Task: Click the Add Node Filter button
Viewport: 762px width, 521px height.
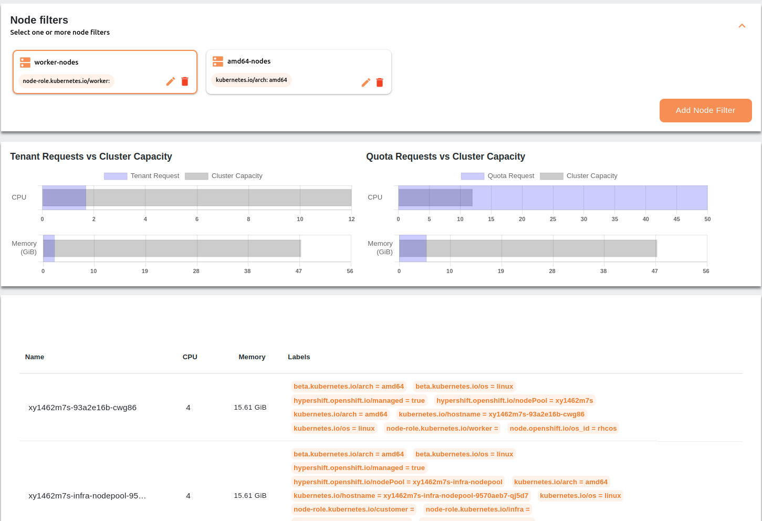Action: pyautogui.click(x=705, y=110)
